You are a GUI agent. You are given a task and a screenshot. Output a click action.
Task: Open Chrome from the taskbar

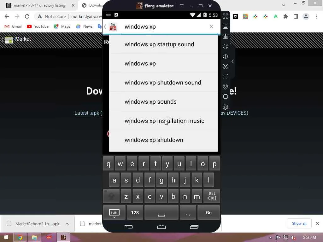tap(20, 238)
